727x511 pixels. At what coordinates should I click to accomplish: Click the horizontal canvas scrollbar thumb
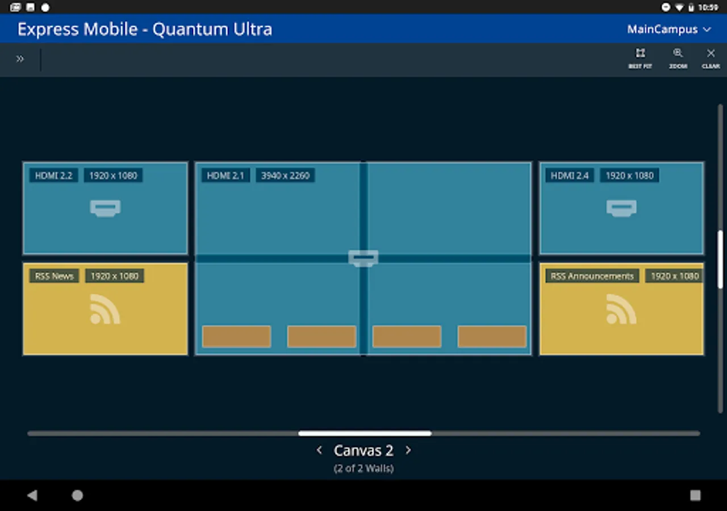click(x=365, y=433)
